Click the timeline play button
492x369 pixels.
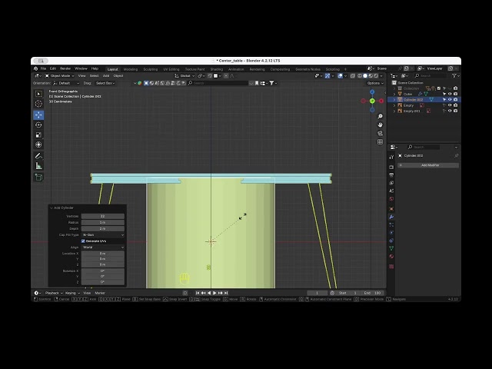tap(215, 293)
